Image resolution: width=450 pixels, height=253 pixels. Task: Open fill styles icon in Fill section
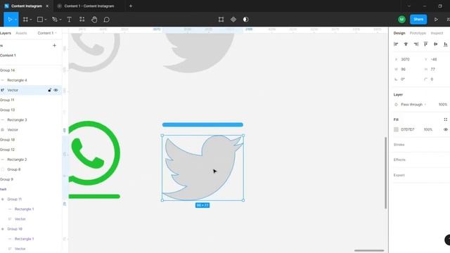click(445, 119)
